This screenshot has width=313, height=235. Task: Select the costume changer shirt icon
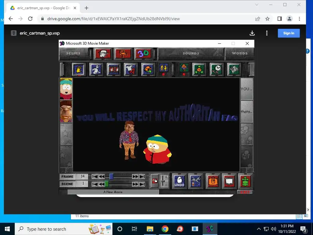point(131,69)
